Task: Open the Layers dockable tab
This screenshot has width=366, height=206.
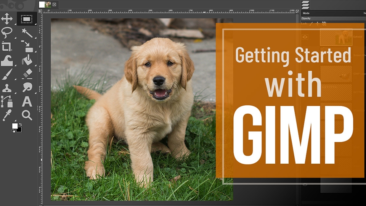Action: pyautogui.click(x=305, y=5)
